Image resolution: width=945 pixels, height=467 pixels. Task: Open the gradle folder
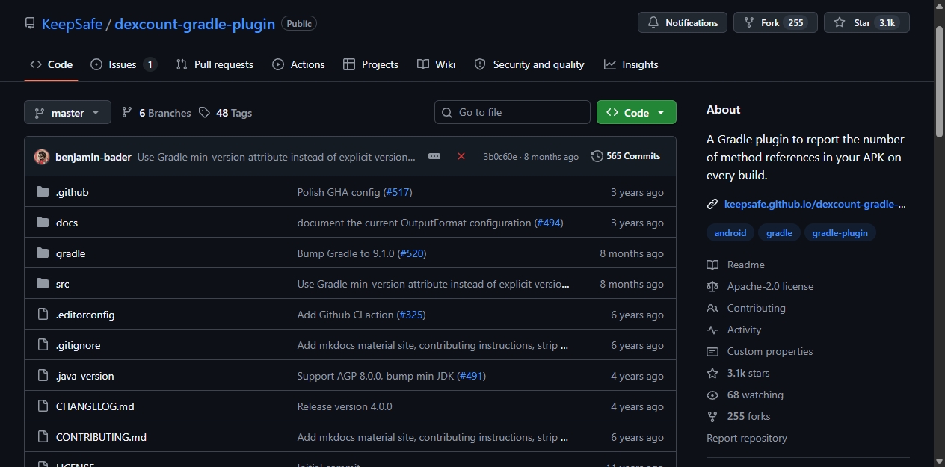coord(71,253)
